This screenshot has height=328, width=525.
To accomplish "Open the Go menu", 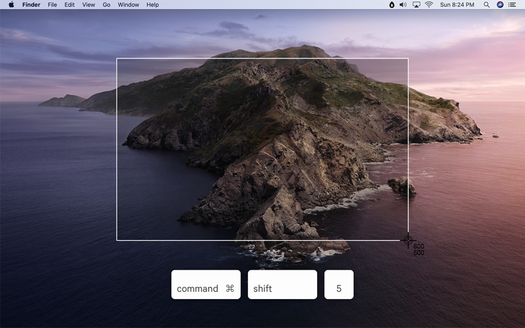I will 106,5.
